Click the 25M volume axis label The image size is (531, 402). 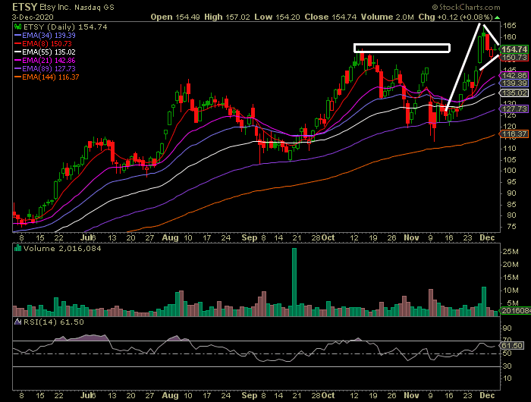tap(511, 252)
